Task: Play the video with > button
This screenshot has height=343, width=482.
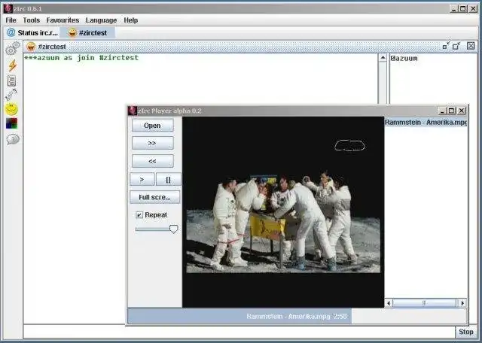Action: coord(142,179)
